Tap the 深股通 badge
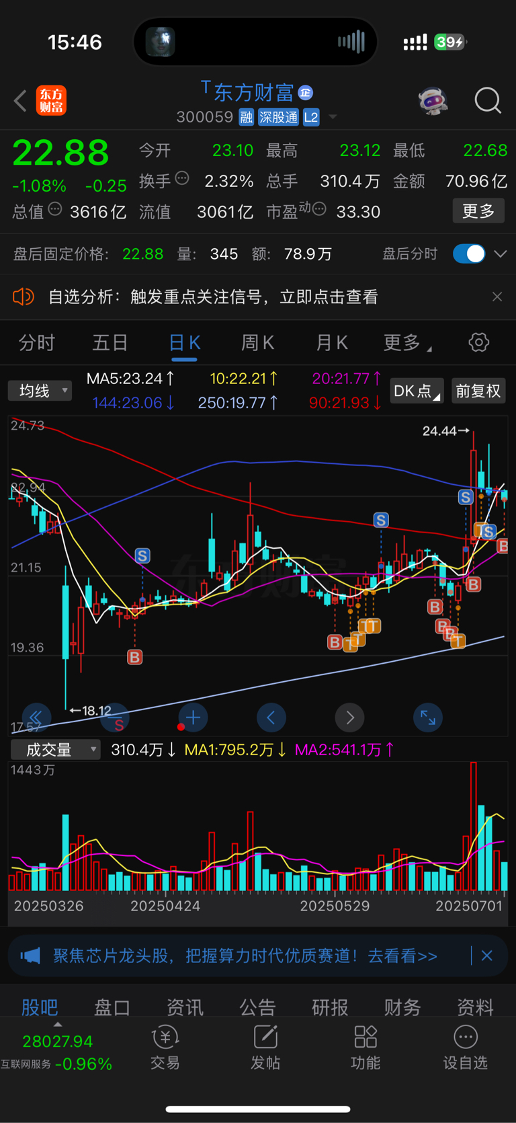Screen dimensions: 516x1123 pos(278,117)
